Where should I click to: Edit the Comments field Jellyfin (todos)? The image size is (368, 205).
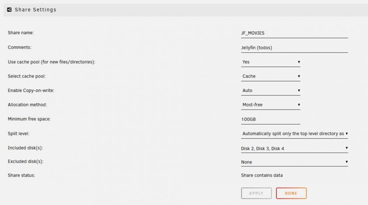pos(294,48)
